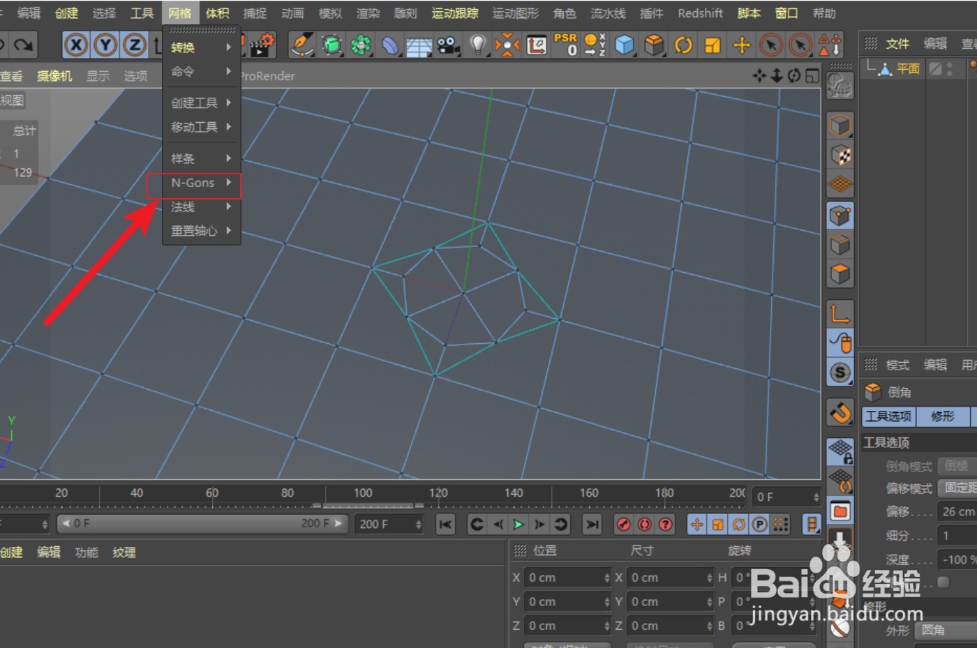Image resolution: width=977 pixels, height=648 pixels.
Task: Click 模式 in attribute manager
Action: (897, 365)
